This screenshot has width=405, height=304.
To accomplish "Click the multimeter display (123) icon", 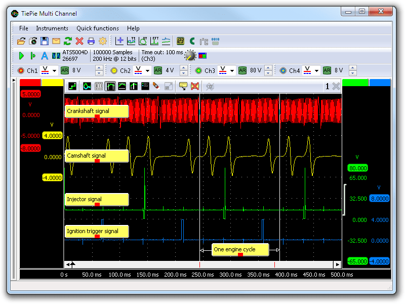I will 180,41.
